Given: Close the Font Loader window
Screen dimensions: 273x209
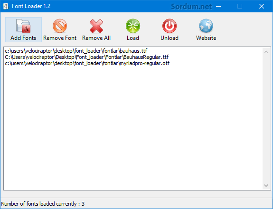Looking at the screenshot, I should click(x=262, y=7).
